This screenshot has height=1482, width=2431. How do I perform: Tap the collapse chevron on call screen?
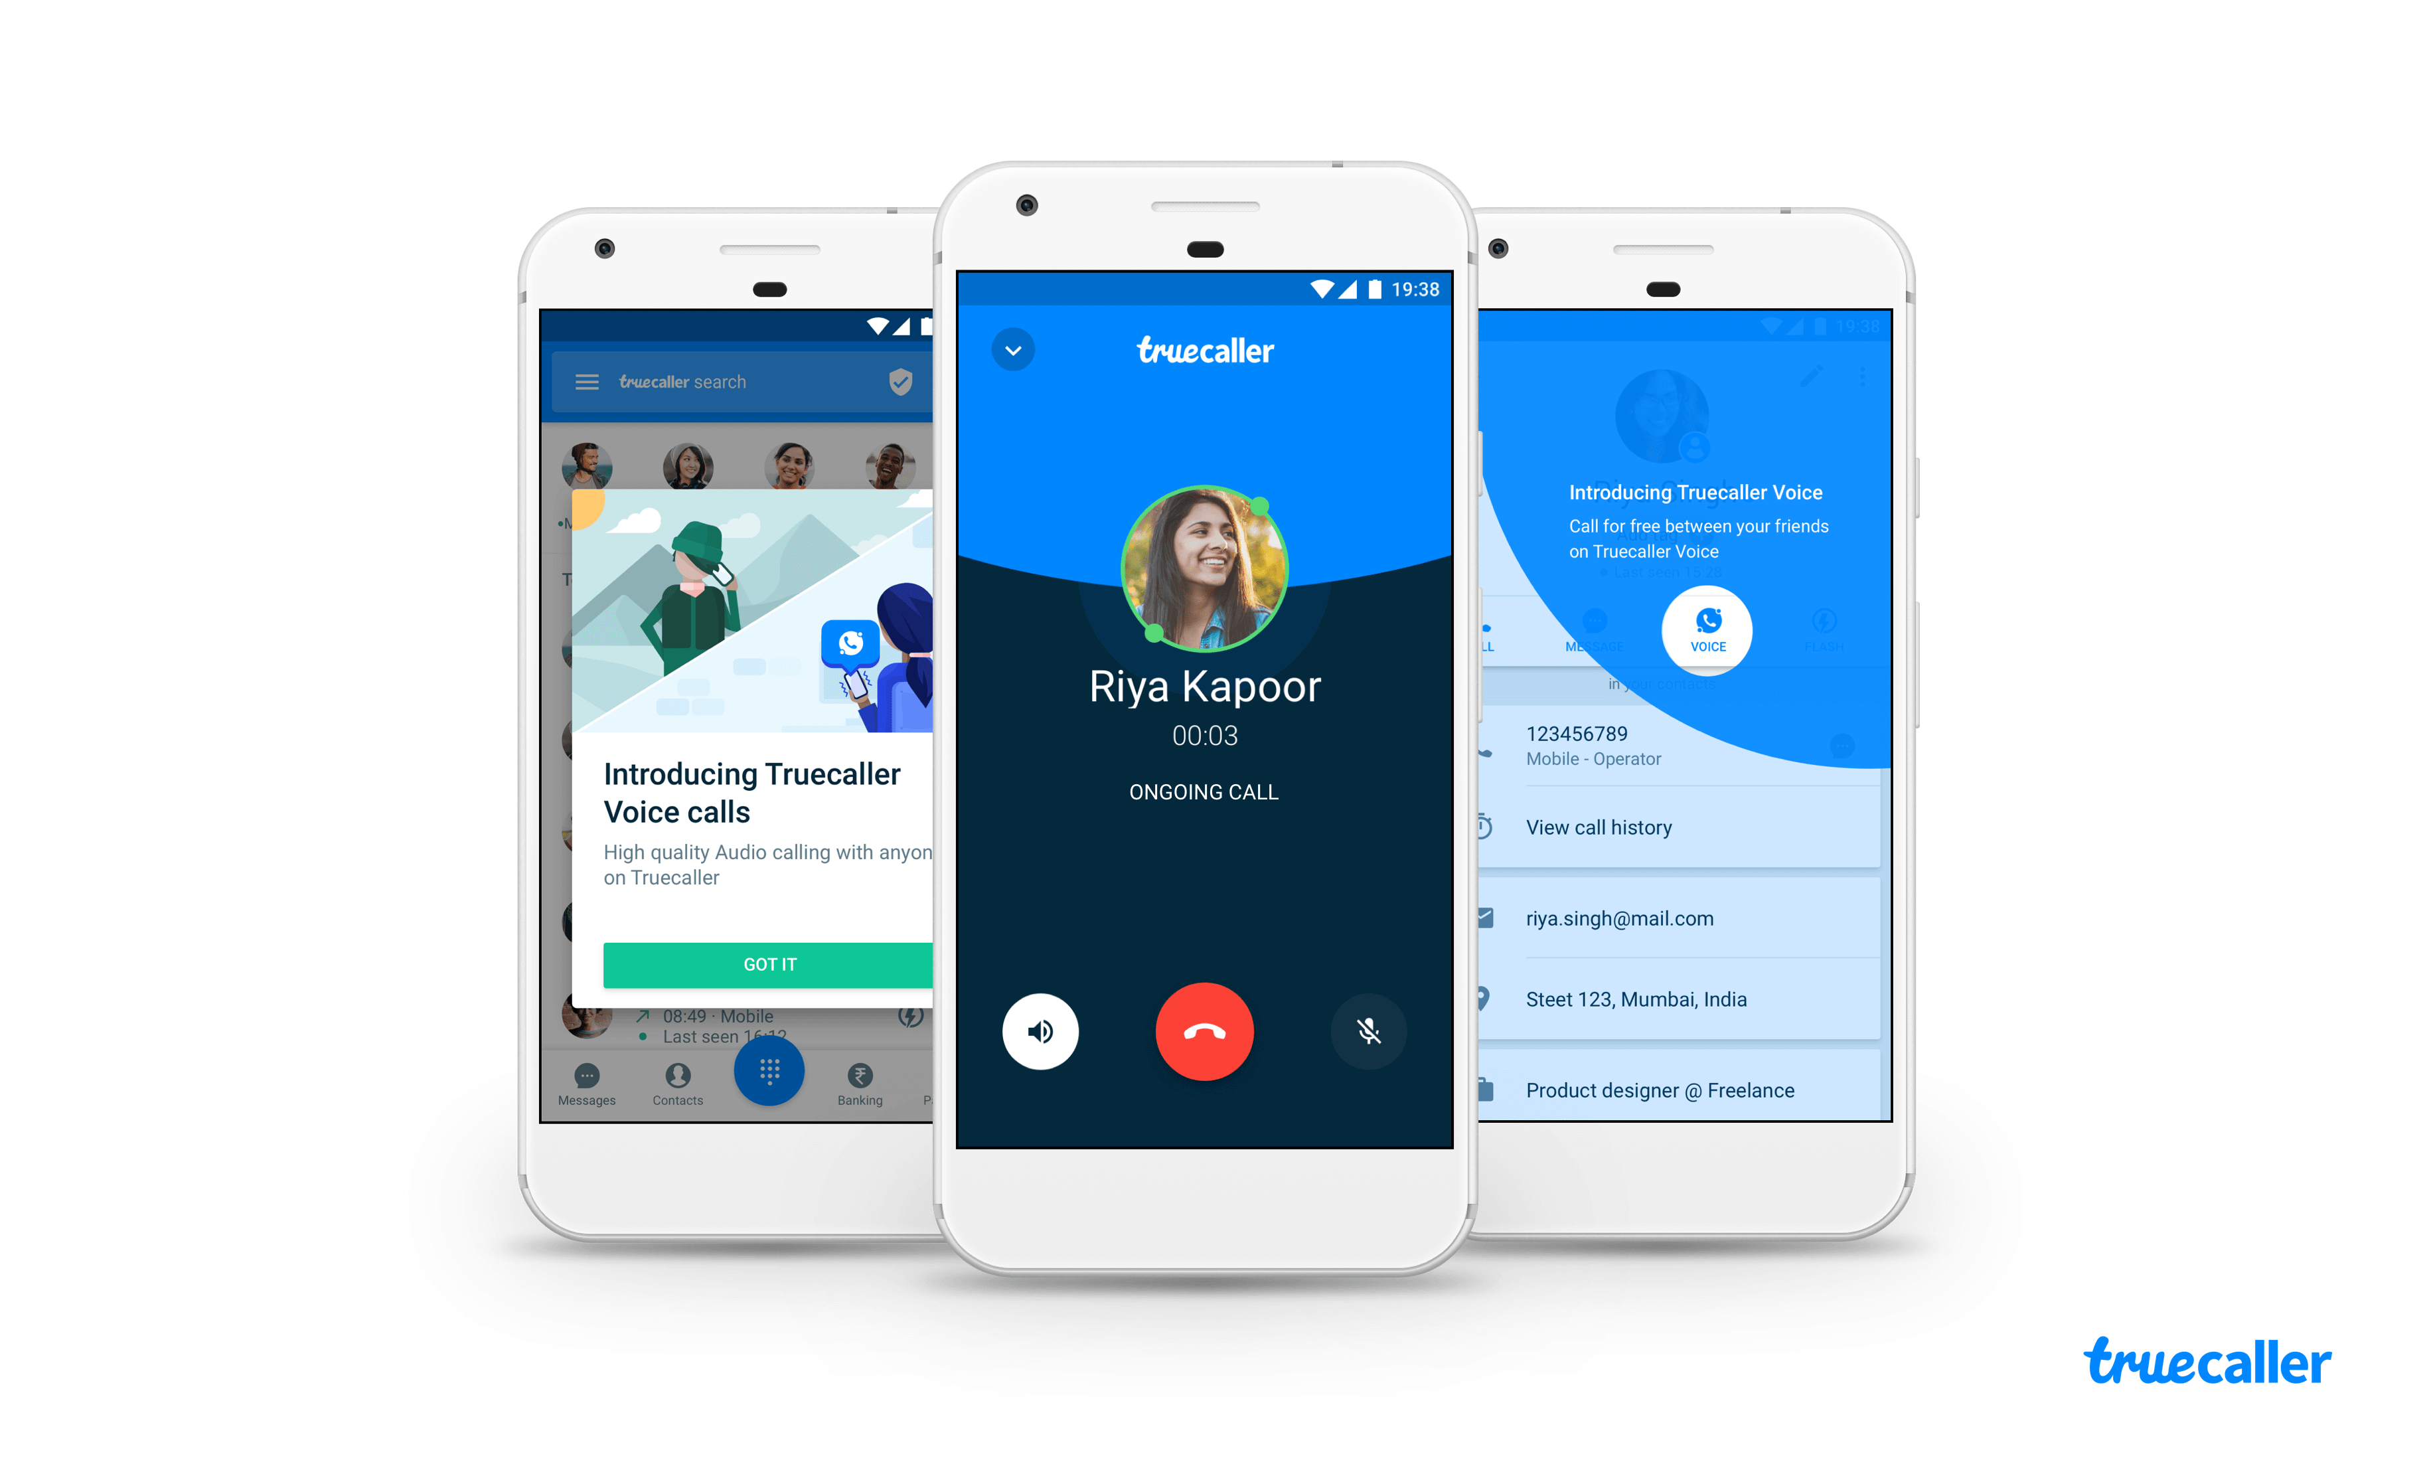pos(1014,349)
